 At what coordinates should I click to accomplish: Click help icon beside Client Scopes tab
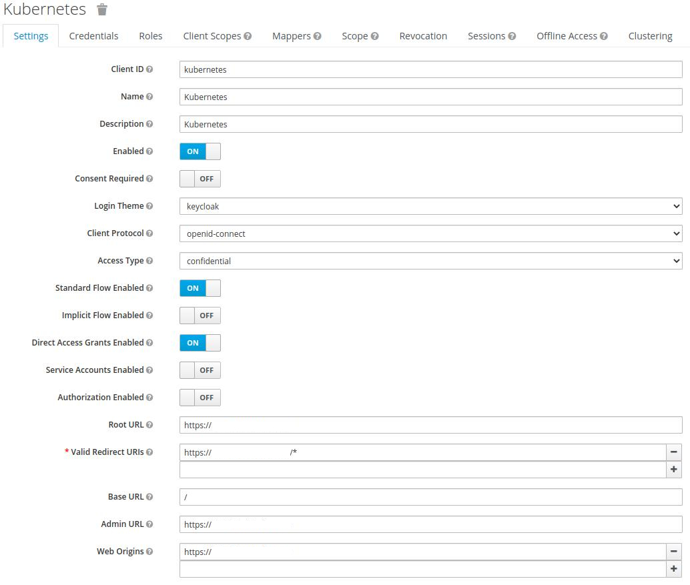[x=248, y=36]
